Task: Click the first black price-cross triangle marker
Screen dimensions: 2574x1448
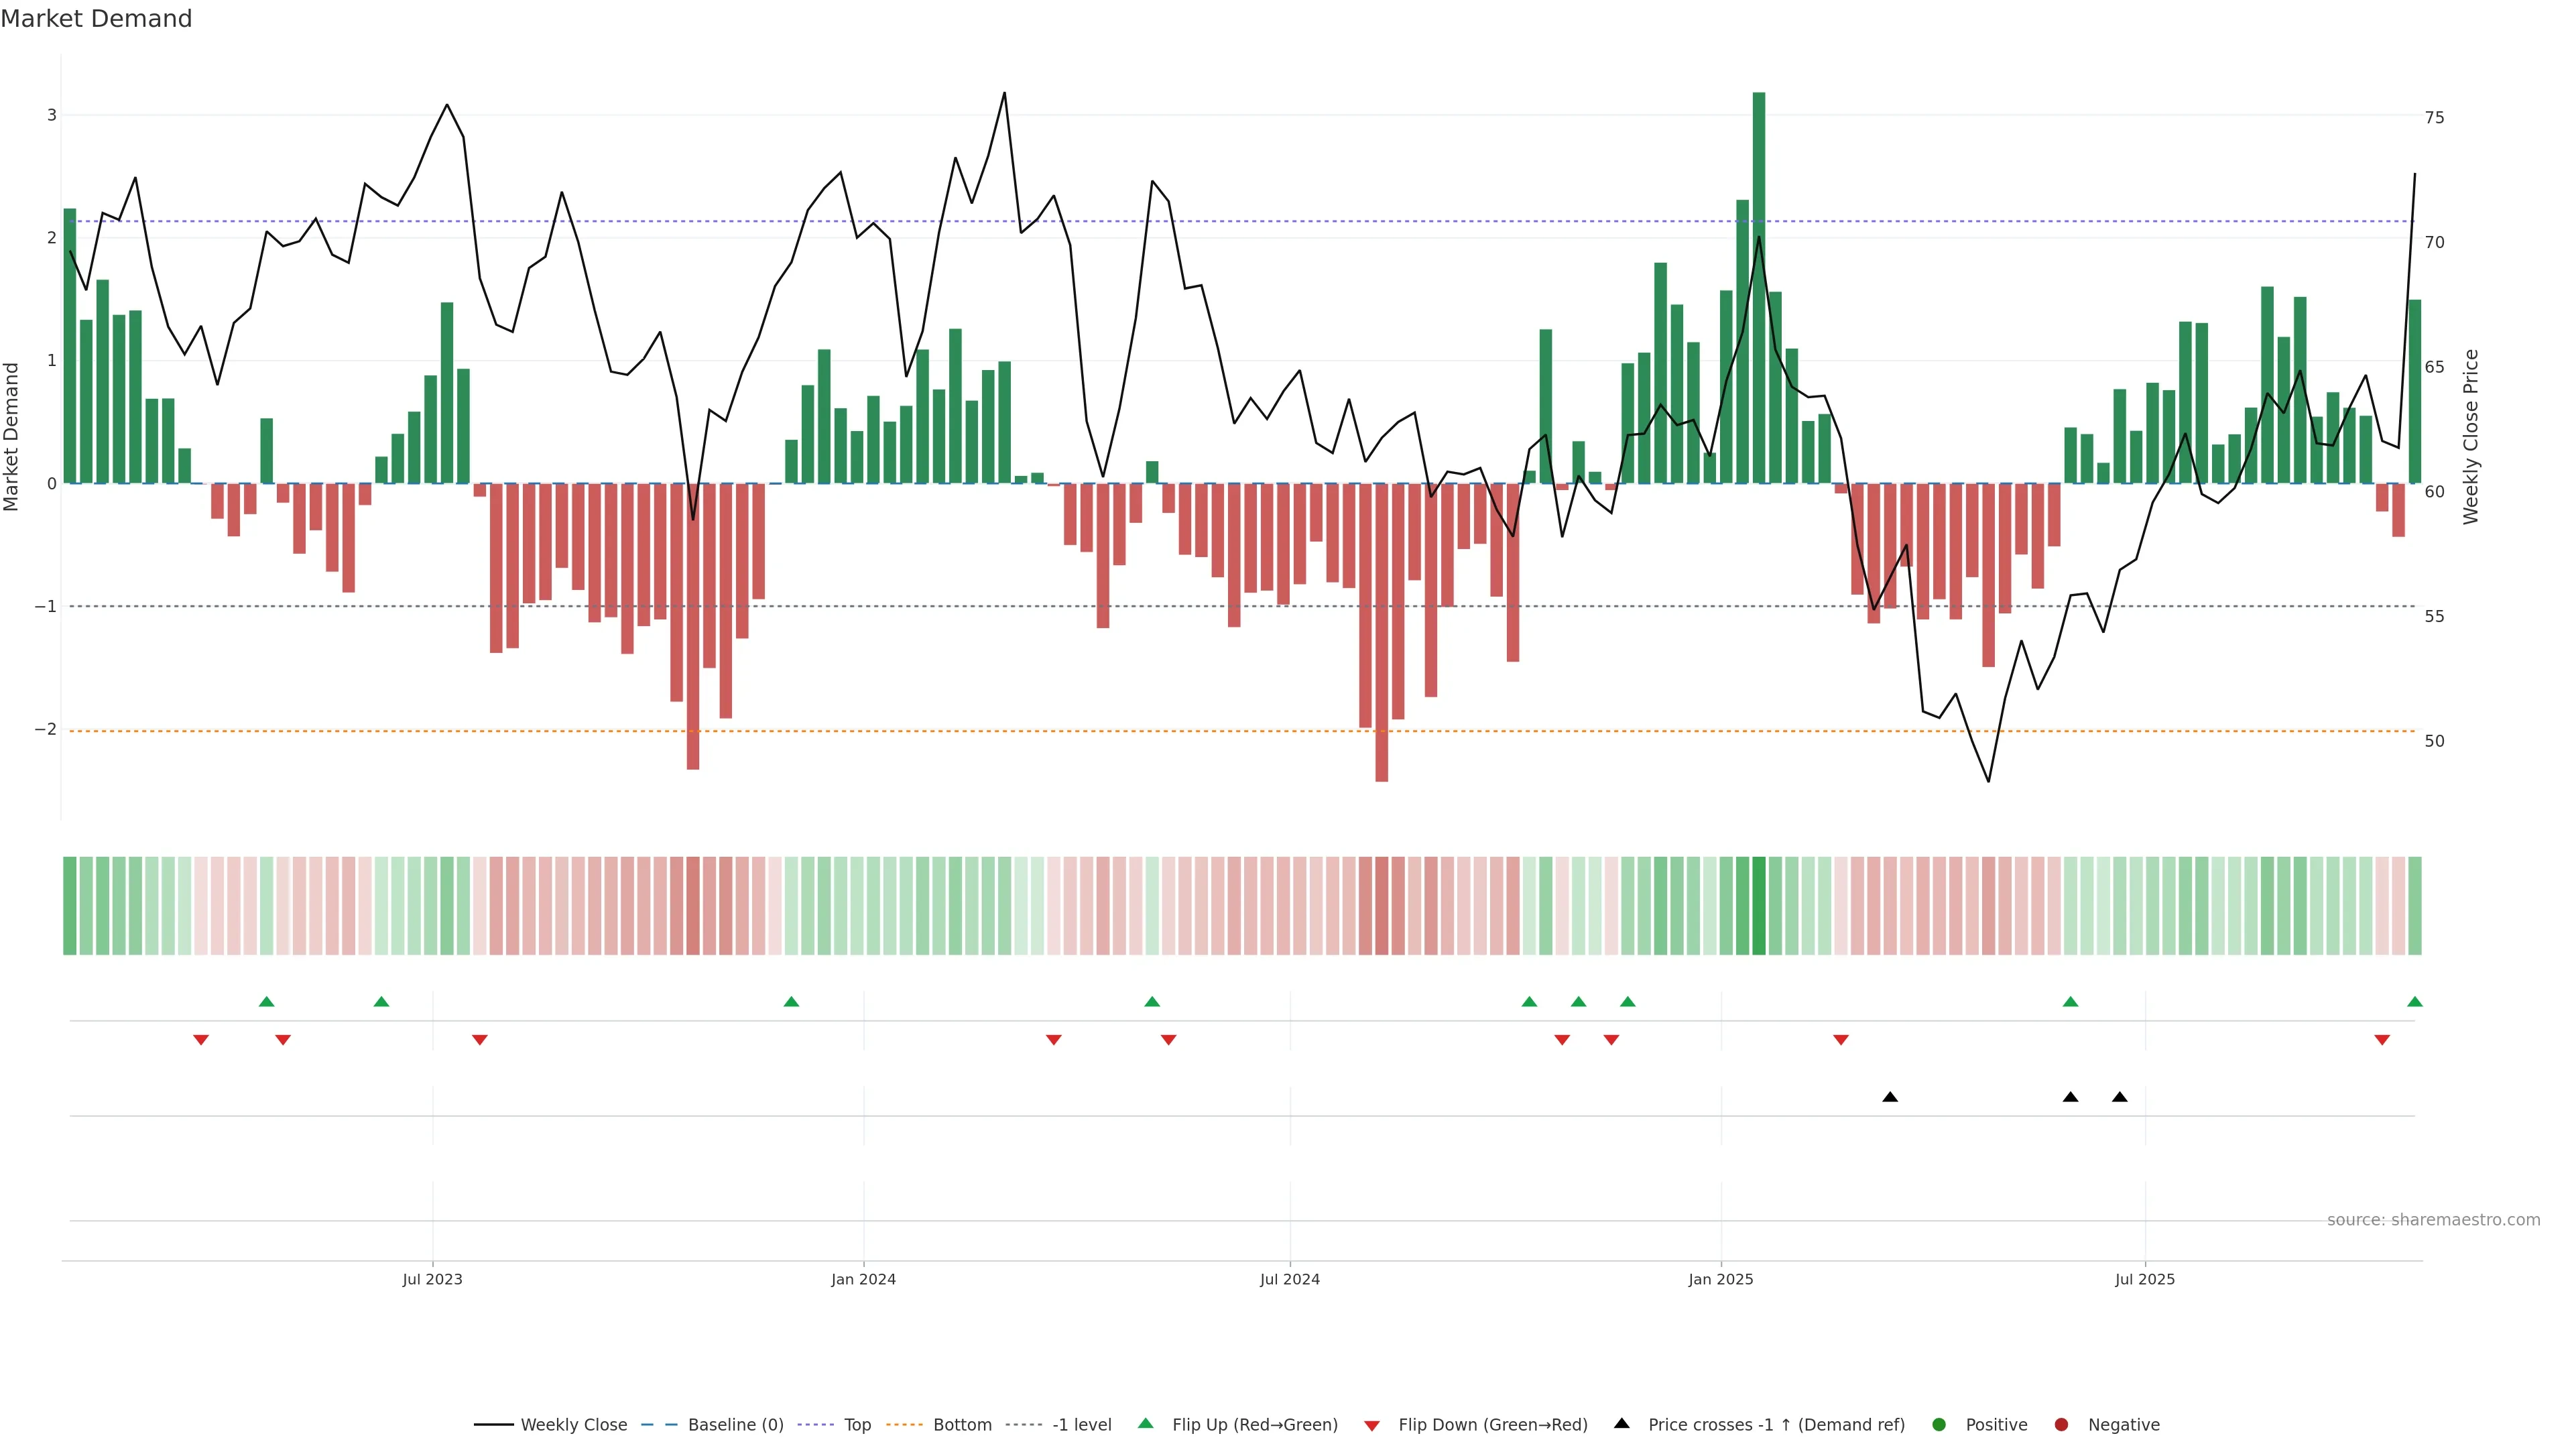Action: 1890,1097
